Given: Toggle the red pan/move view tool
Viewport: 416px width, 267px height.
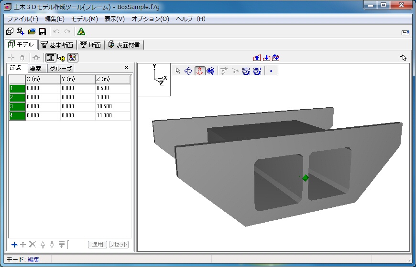Looking at the screenshot, I should tap(200, 71).
